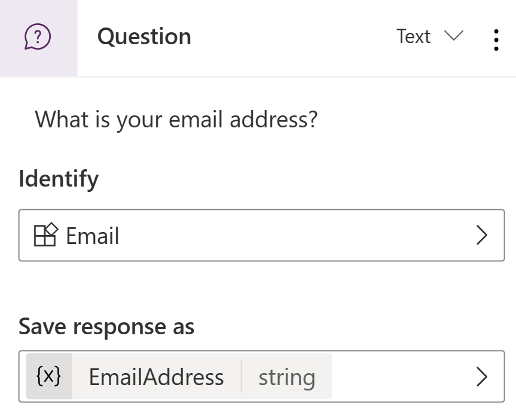Click empty space in Save response field
The width and height of the screenshot is (516, 415).
[401, 377]
